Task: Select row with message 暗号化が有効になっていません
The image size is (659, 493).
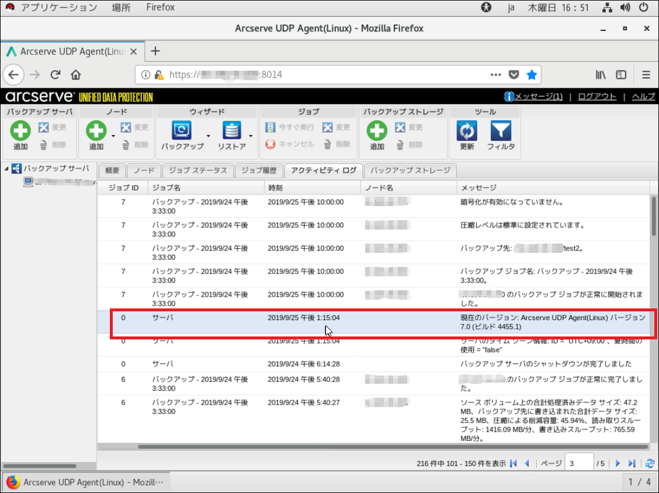Action: pyautogui.click(x=374, y=206)
